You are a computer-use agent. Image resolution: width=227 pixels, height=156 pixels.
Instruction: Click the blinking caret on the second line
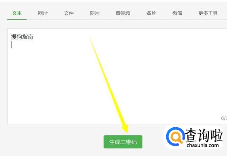(11, 44)
